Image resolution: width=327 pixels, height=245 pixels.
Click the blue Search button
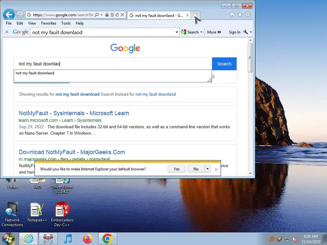pyautogui.click(x=224, y=64)
